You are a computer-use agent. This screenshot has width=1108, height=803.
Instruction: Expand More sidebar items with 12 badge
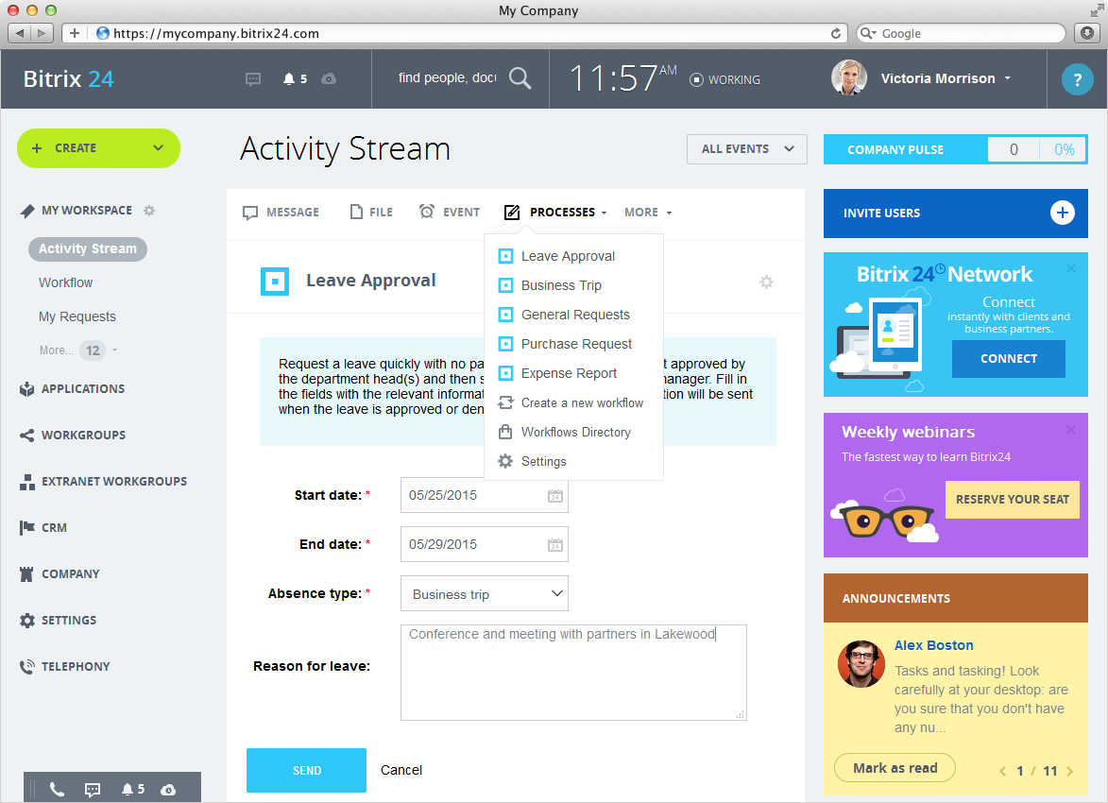(78, 350)
